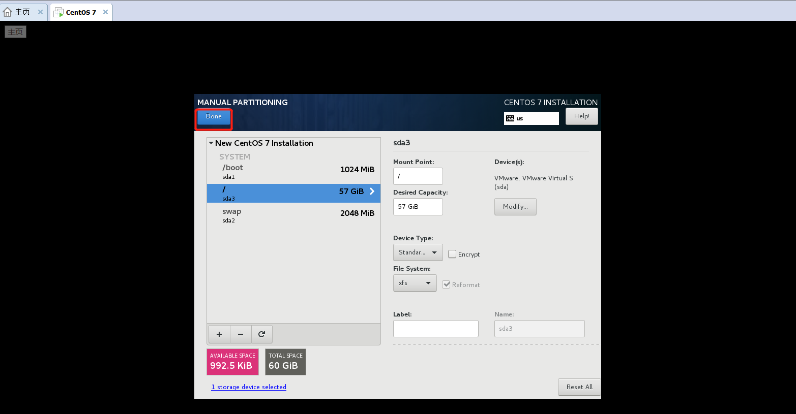Select the /boot sda1 partition row
The height and width of the screenshot is (414, 796).
[293, 172]
